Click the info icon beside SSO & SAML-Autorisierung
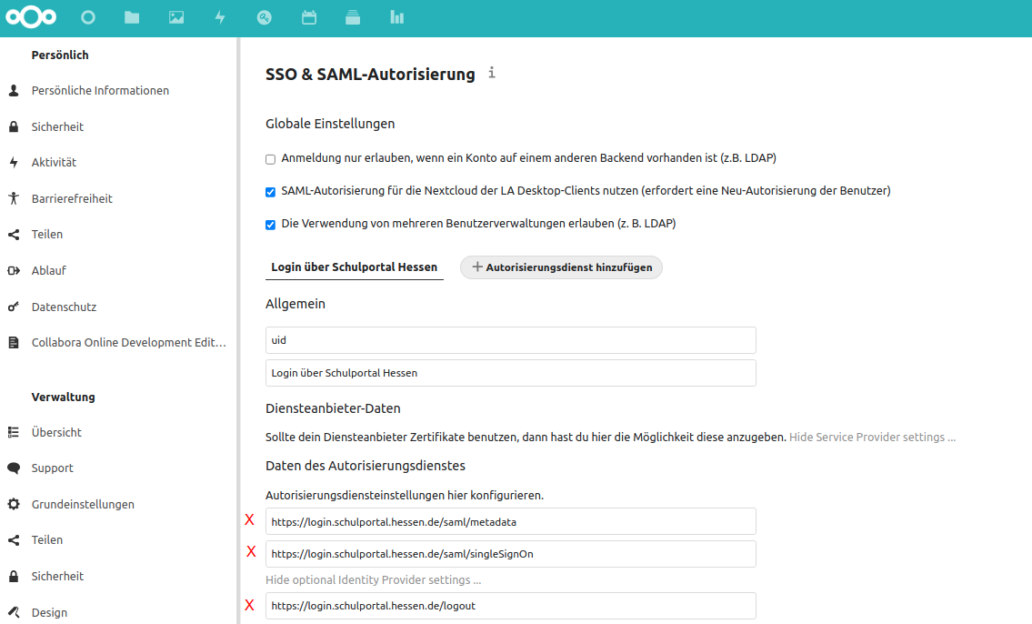 (492, 73)
